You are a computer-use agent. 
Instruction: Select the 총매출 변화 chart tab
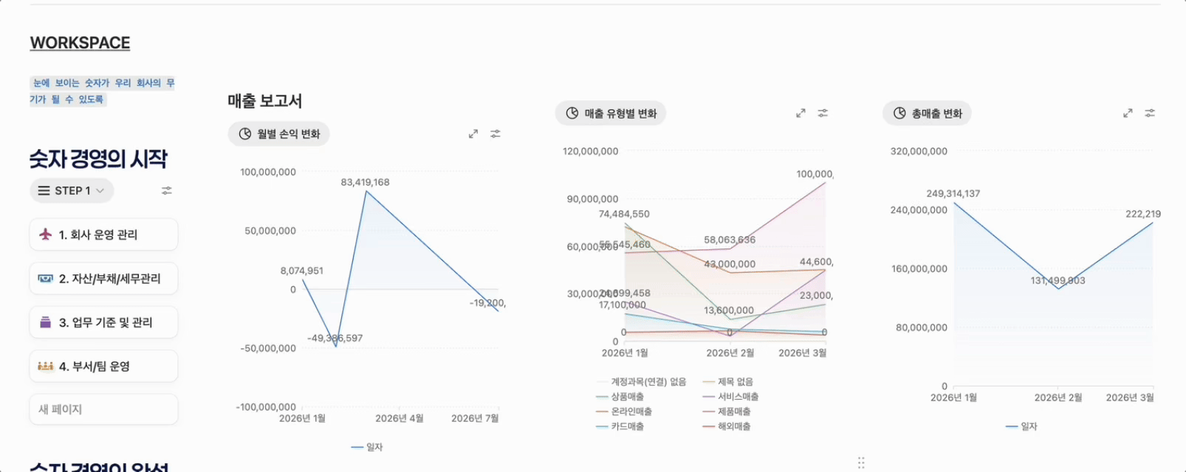(x=927, y=113)
